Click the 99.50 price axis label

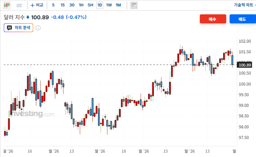(x=245, y=95)
